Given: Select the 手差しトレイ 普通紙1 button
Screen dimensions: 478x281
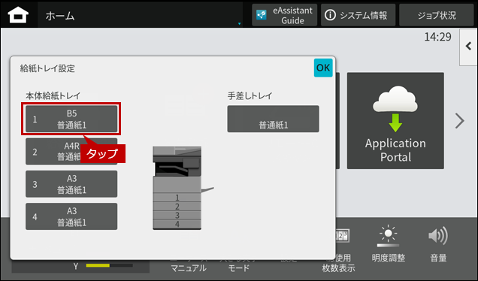Looking at the screenshot, I should [x=273, y=119].
